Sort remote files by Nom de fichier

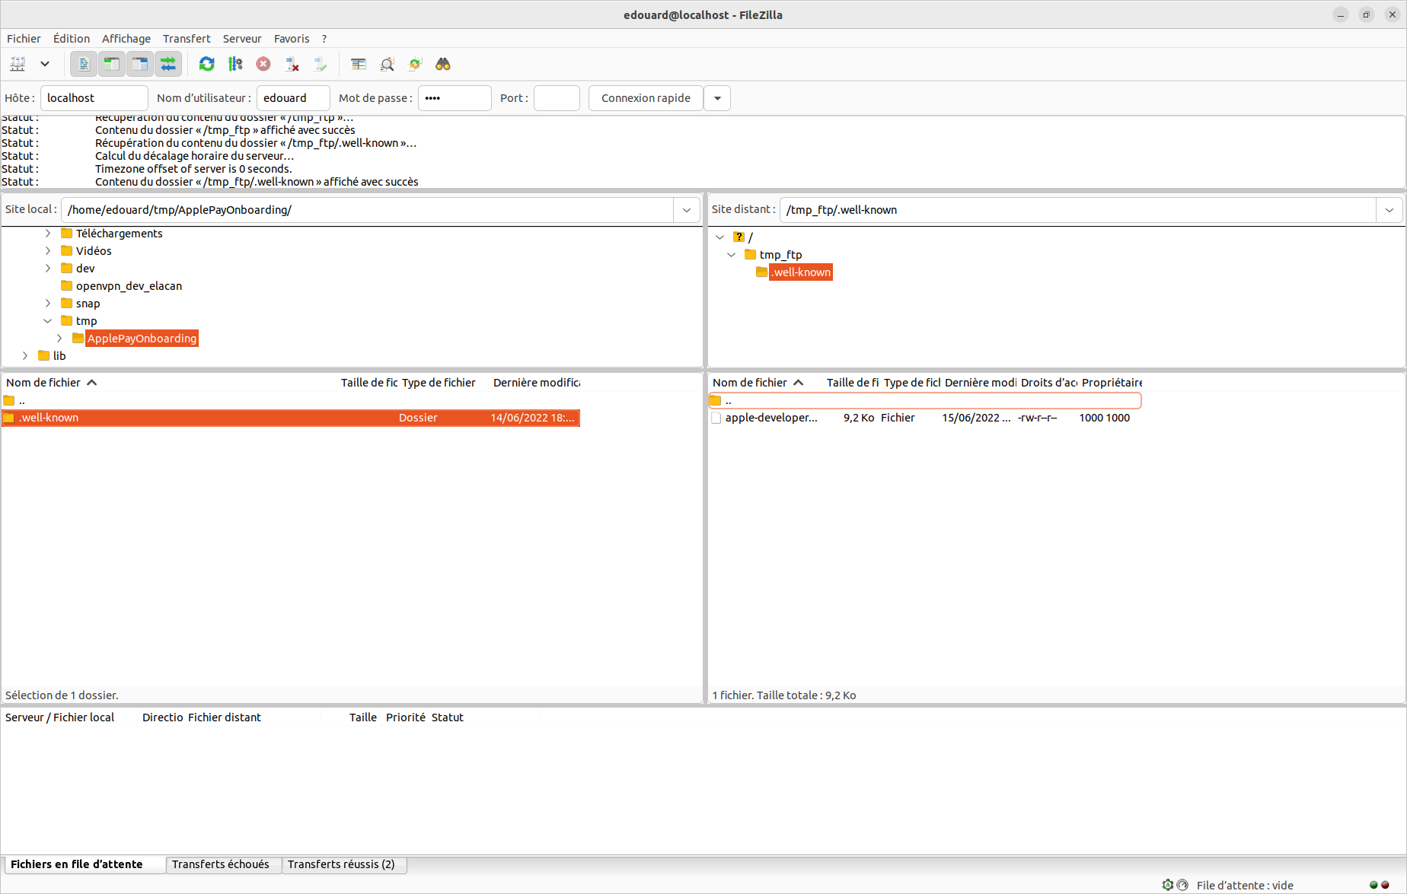click(765, 383)
